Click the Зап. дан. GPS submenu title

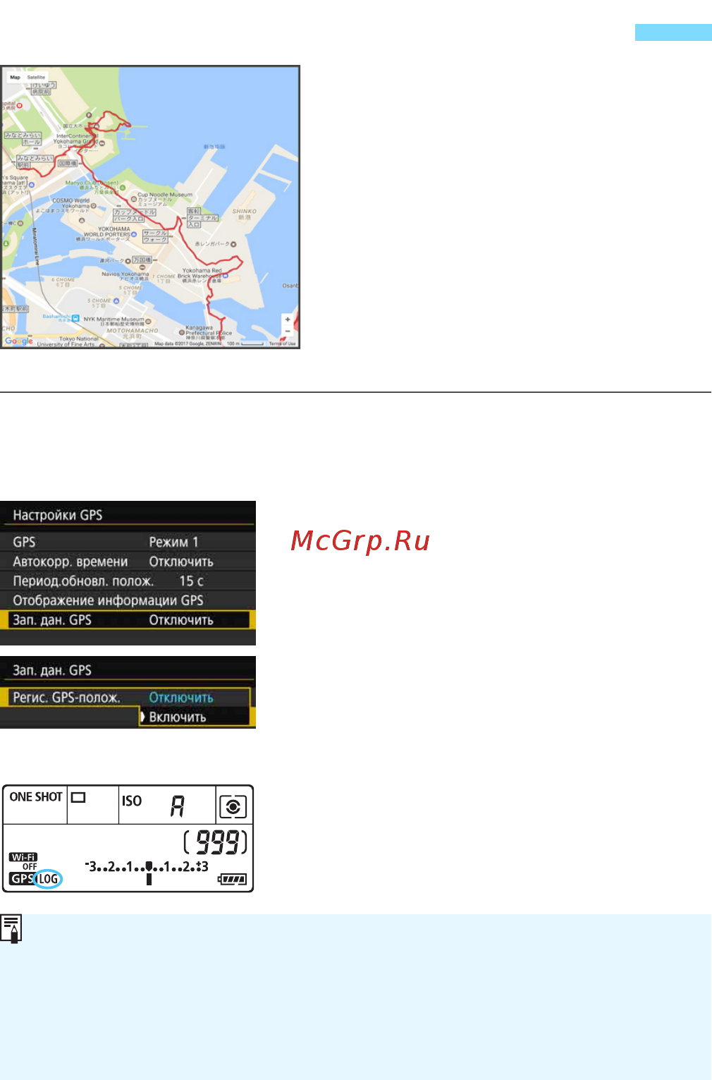pos(52,670)
